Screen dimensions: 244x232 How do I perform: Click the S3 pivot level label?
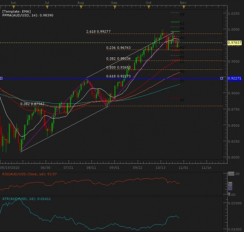click(182, 81)
